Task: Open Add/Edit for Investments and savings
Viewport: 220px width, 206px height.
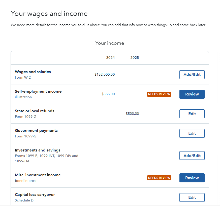Action: tap(192, 156)
